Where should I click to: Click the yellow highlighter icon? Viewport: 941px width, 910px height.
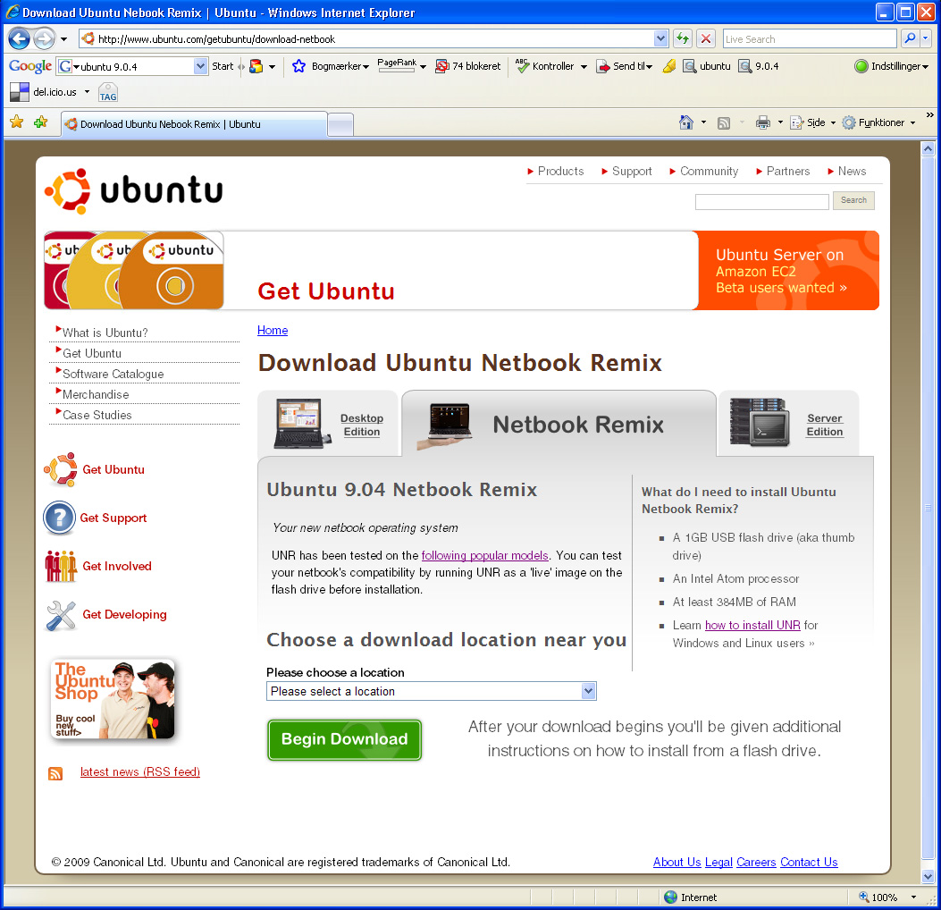[x=669, y=66]
